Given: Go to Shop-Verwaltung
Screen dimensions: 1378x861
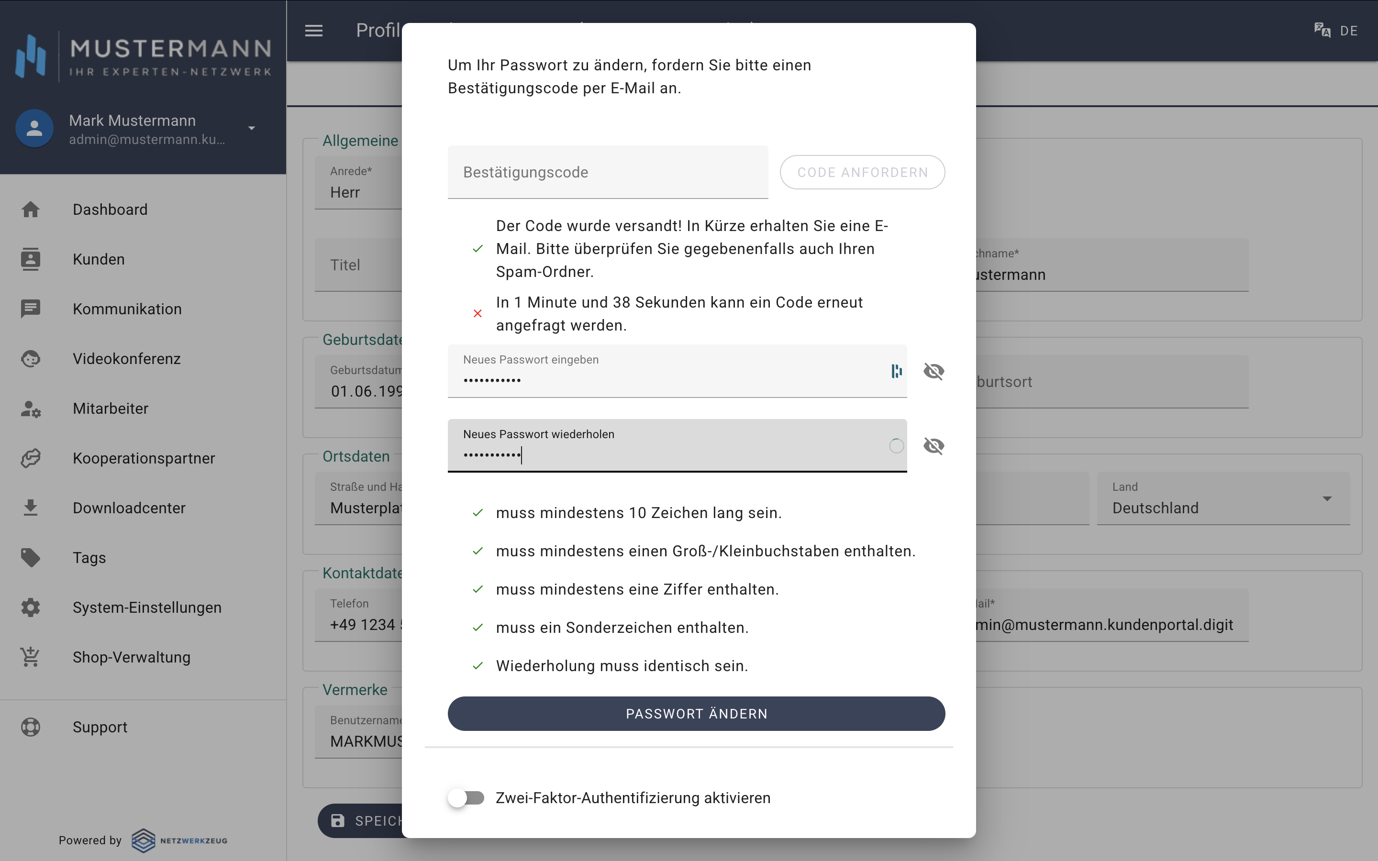Looking at the screenshot, I should 143,657.
